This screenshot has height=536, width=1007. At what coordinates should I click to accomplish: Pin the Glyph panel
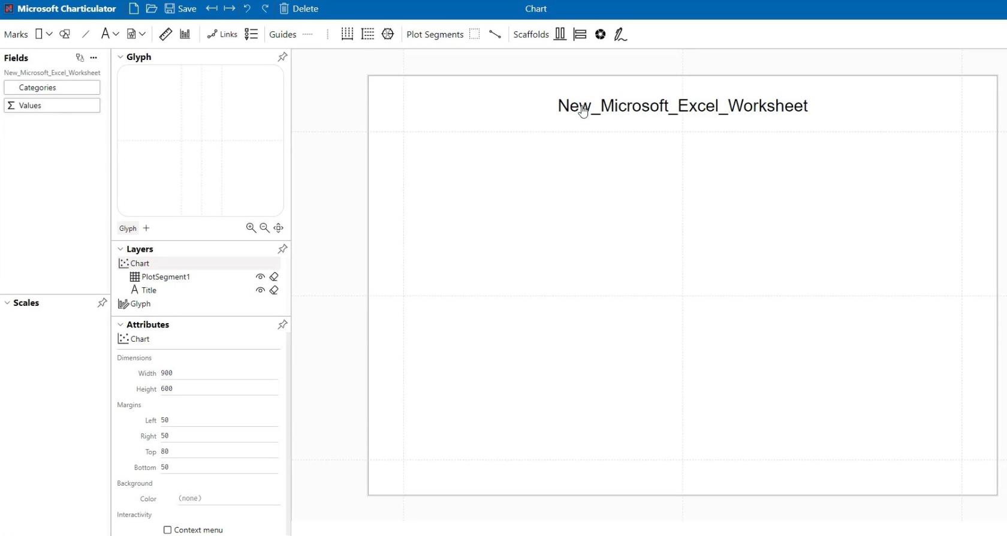pyautogui.click(x=282, y=56)
